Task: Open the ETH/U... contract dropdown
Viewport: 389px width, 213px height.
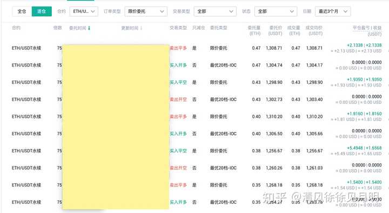Action: pos(84,11)
